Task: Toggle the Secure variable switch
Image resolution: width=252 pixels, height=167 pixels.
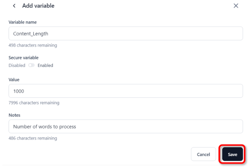Action: (31, 65)
